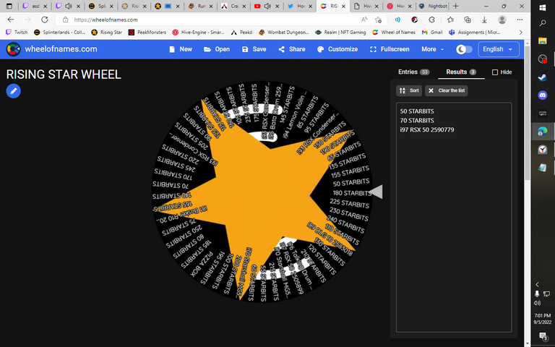Open the Read aloud icon in address bar
Screen dimensions: 555x347
(x=364, y=20)
